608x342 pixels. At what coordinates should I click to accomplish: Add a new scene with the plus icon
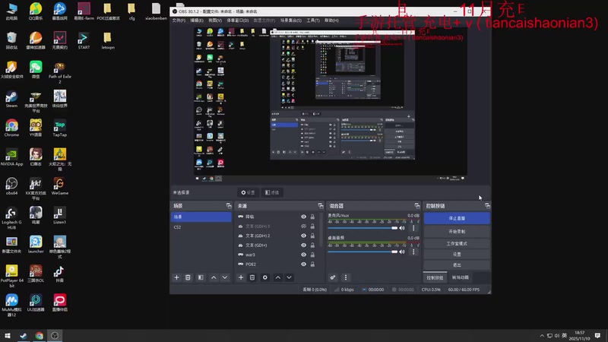point(177,277)
